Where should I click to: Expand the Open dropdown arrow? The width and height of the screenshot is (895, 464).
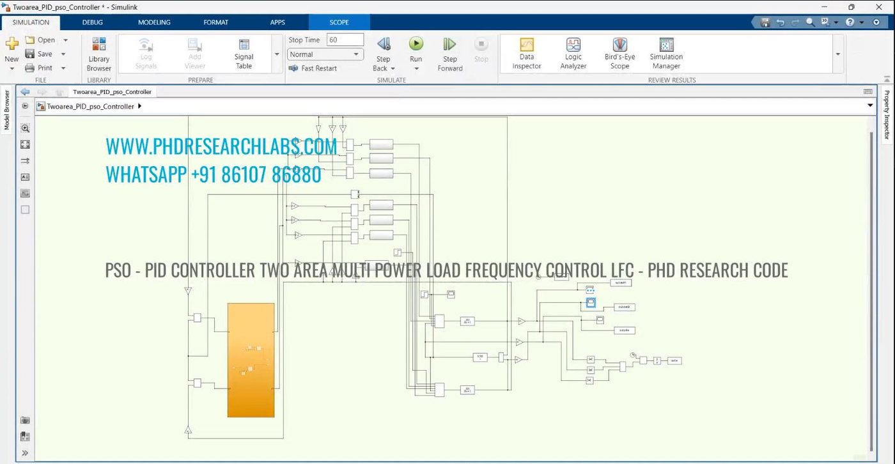tap(65, 40)
